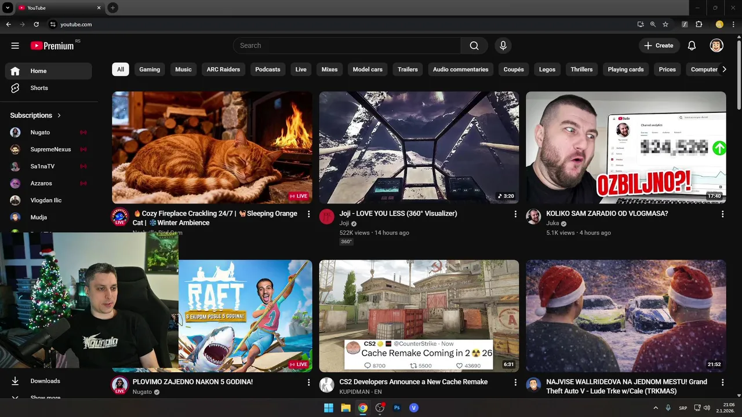The width and height of the screenshot is (742, 417).
Task: Select the Playing cards chip
Action: point(625,69)
